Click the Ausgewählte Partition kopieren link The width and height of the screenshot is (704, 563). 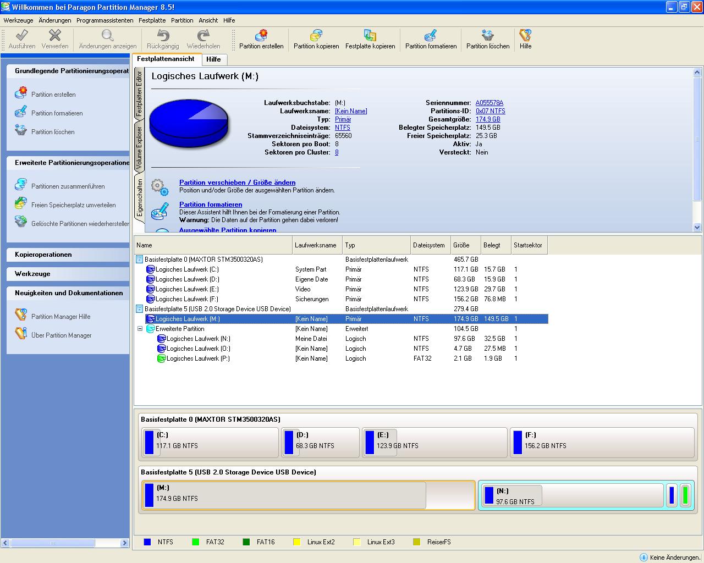[x=228, y=230]
